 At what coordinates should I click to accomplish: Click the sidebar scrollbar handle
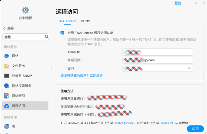52,67
